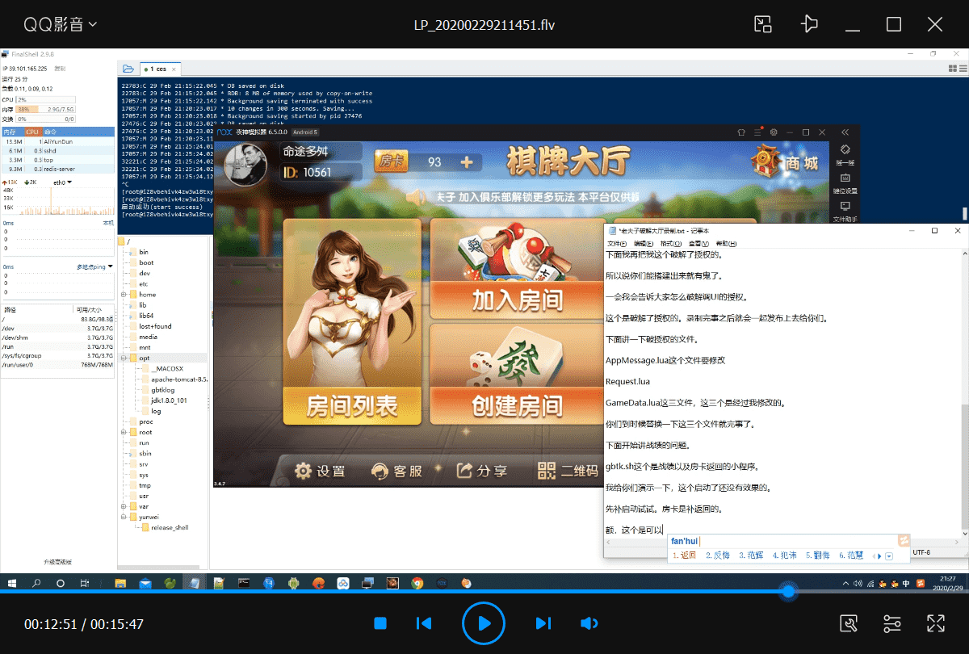Open the 商城 shop icon
The width and height of the screenshot is (969, 654).
[783, 161]
